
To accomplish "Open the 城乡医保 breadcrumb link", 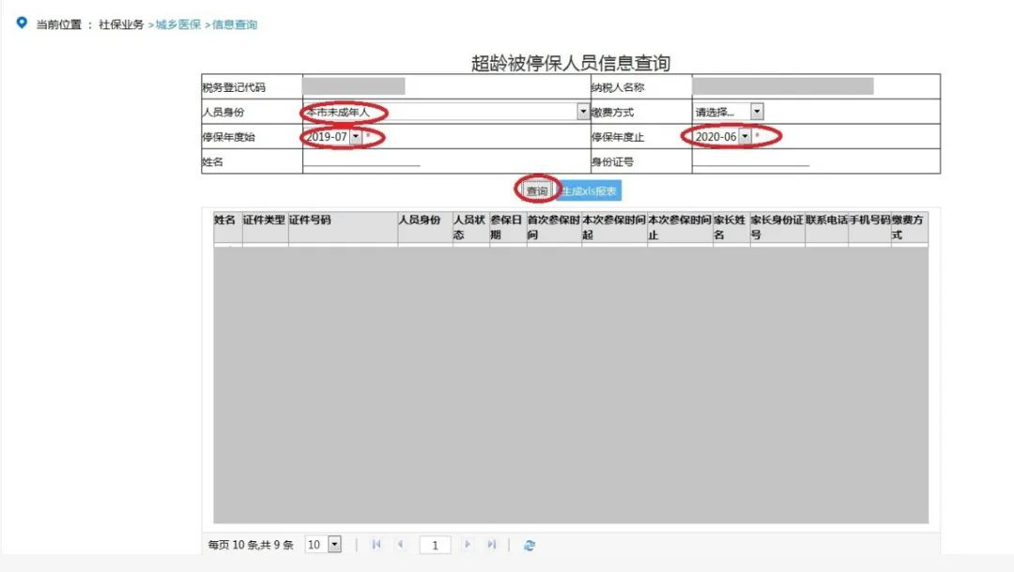I will (x=177, y=24).
